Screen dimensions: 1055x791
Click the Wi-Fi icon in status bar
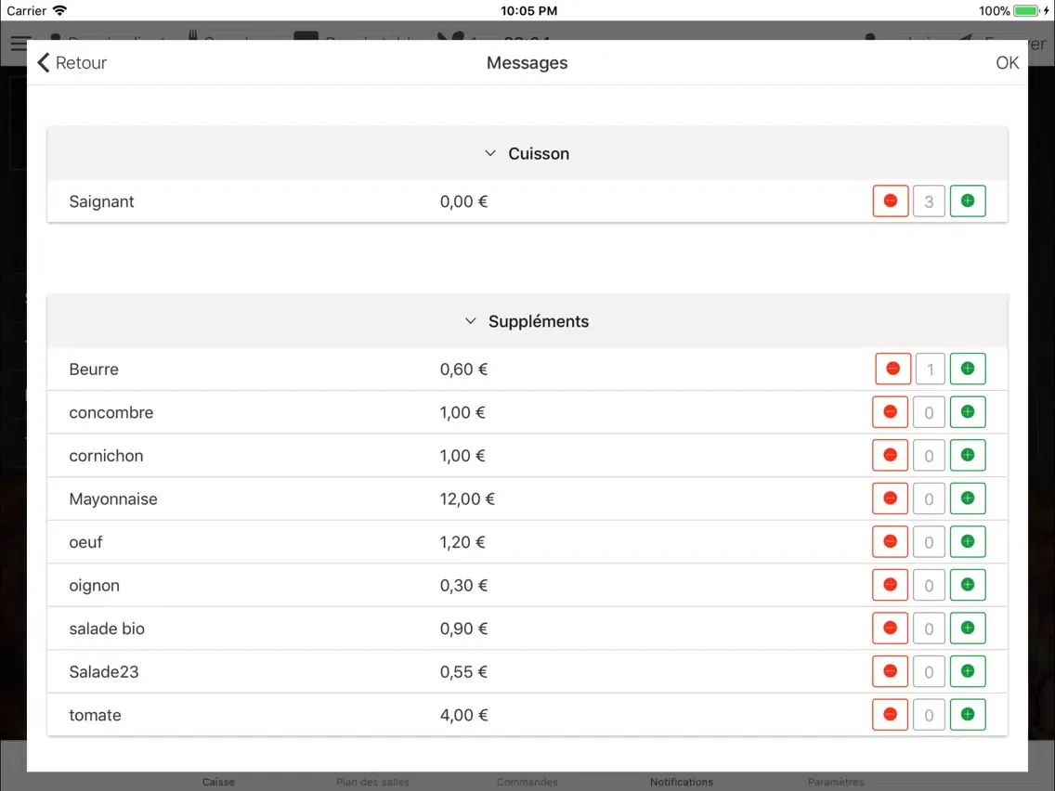point(59,11)
